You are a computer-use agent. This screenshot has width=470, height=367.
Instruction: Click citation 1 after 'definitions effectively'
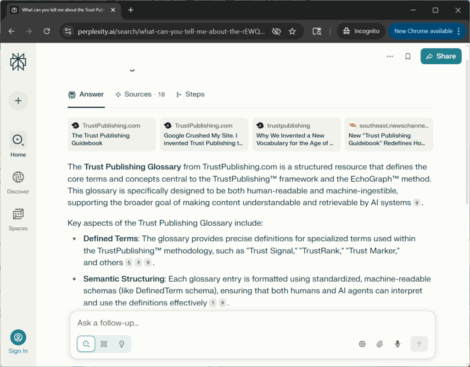point(213,303)
